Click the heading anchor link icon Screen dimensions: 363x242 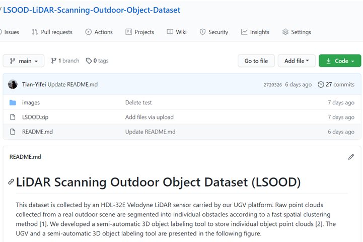pos(11,182)
